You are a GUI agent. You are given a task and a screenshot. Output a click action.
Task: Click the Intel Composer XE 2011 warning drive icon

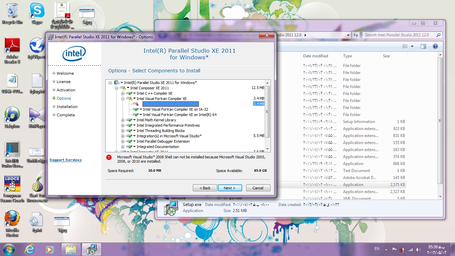123,88
